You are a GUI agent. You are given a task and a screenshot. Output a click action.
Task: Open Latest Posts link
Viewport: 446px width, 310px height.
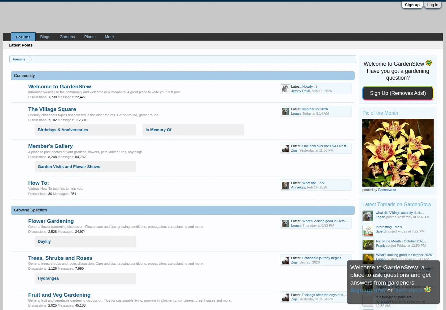(20, 45)
